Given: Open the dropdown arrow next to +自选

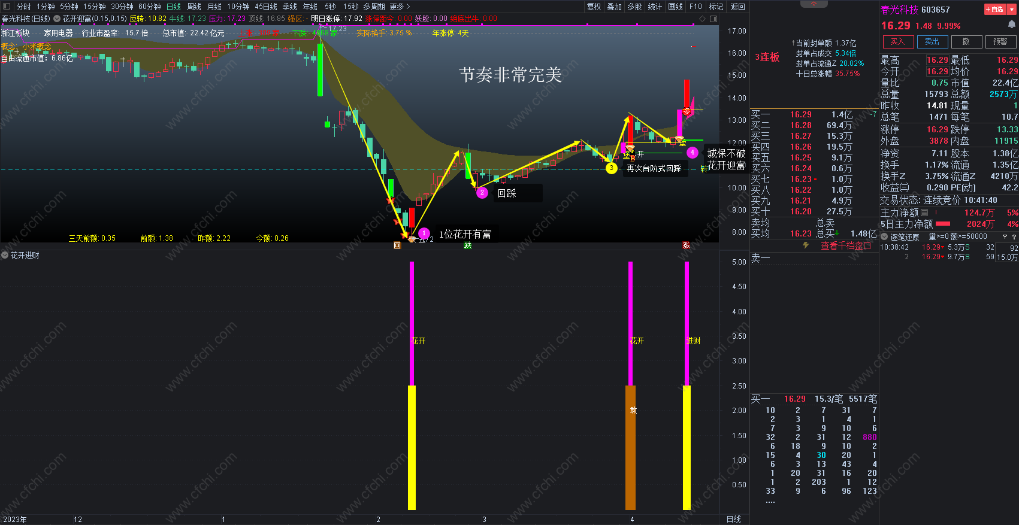Looking at the screenshot, I should click(x=1011, y=10).
